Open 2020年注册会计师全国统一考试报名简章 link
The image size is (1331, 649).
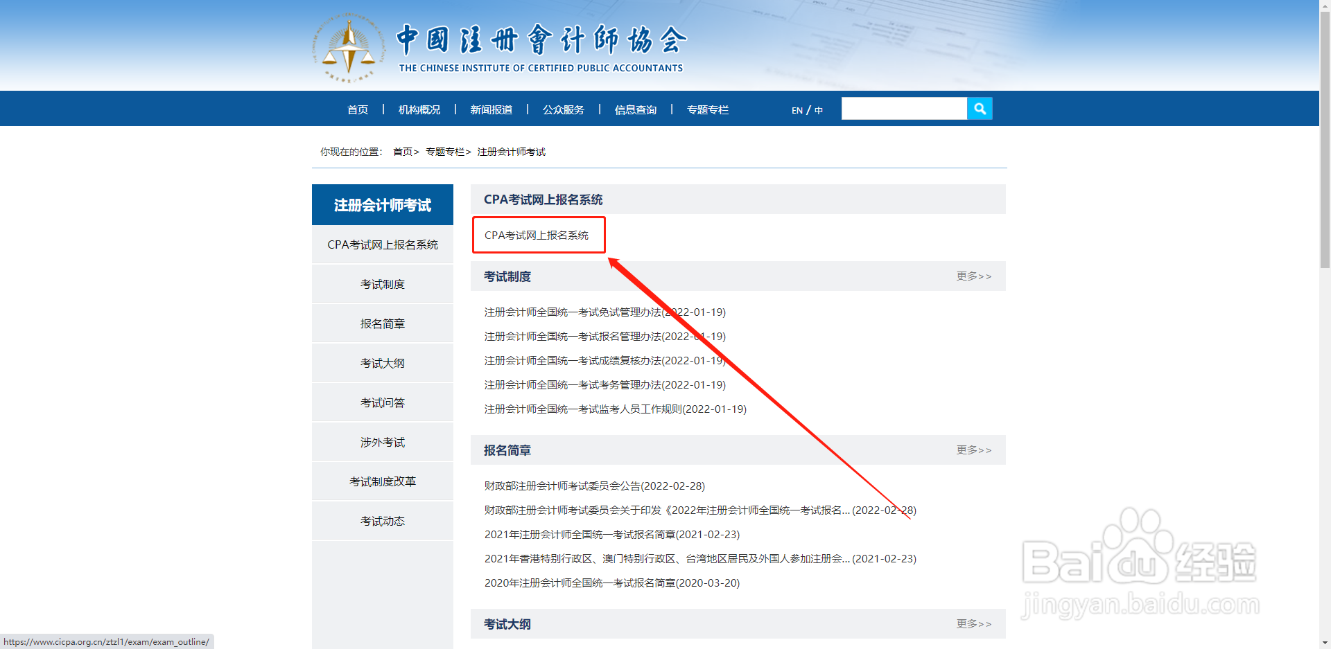(612, 583)
